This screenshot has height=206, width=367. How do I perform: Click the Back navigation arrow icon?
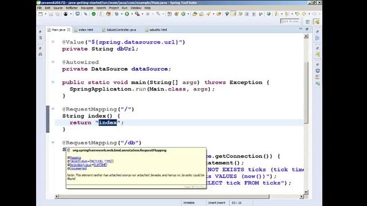[304, 14]
